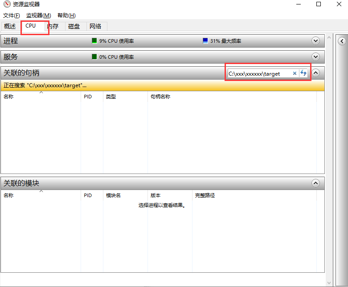Maximize the 资源监视器 window

tap(318, 4)
